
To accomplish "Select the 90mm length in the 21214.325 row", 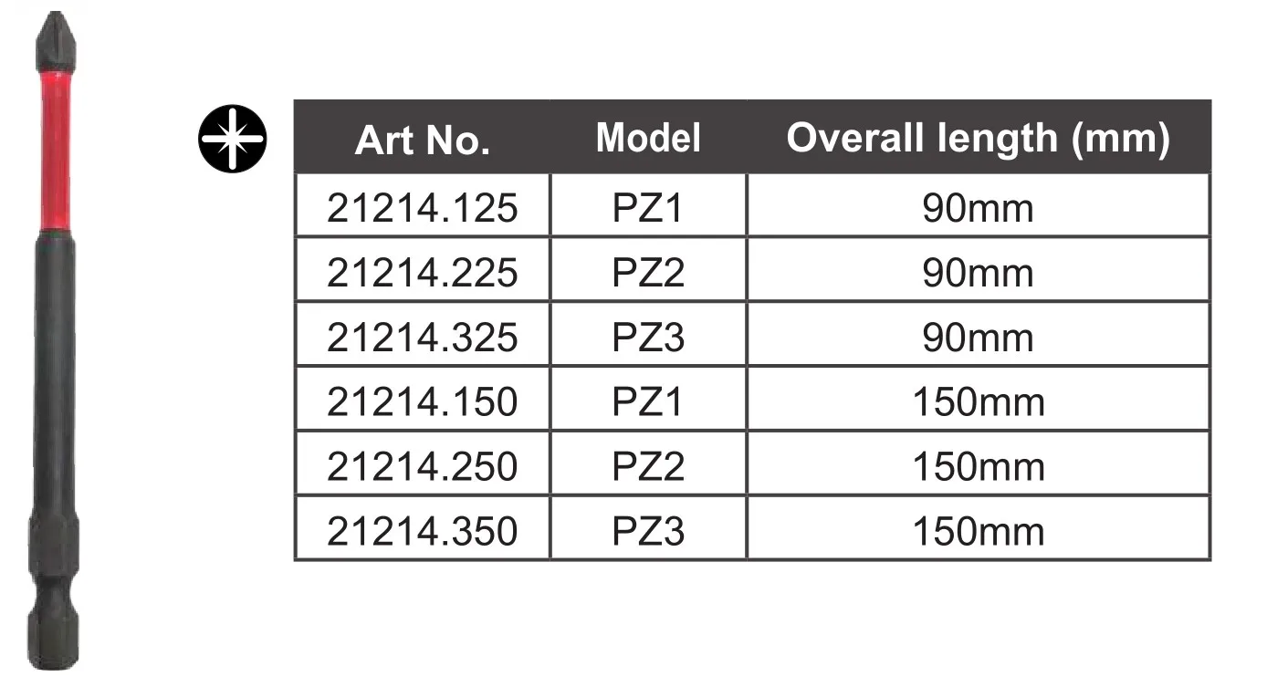I will pyautogui.click(x=978, y=338).
